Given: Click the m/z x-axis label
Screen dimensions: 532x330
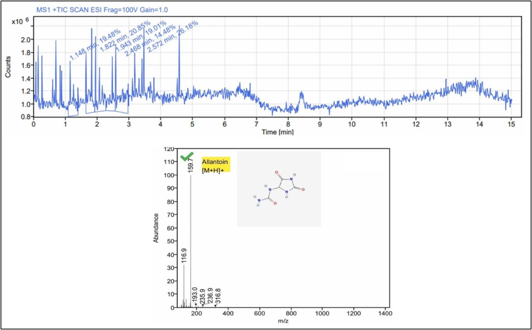Looking at the screenshot, I should (x=283, y=321).
